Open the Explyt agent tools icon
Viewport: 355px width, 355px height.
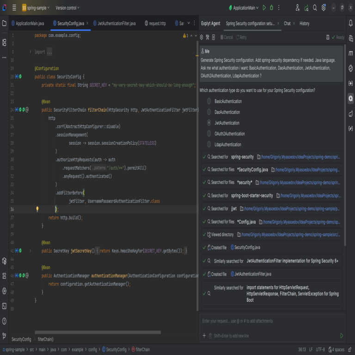click(208, 37)
